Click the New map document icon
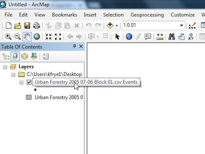This screenshot has width=205, height=154. tap(9, 25)
